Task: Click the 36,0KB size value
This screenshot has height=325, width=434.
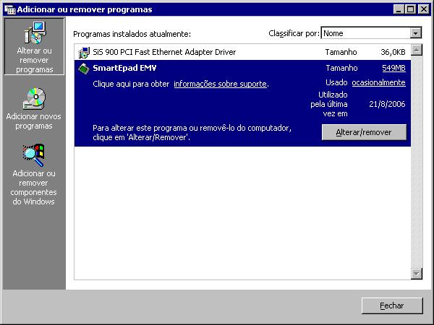Action: (x=393, y=52)
